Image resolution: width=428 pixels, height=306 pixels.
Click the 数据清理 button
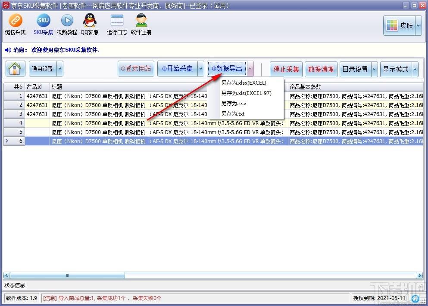(x=321, y=69)
